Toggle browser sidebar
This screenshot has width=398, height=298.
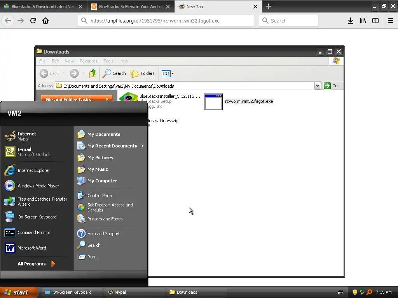[375, 21]
